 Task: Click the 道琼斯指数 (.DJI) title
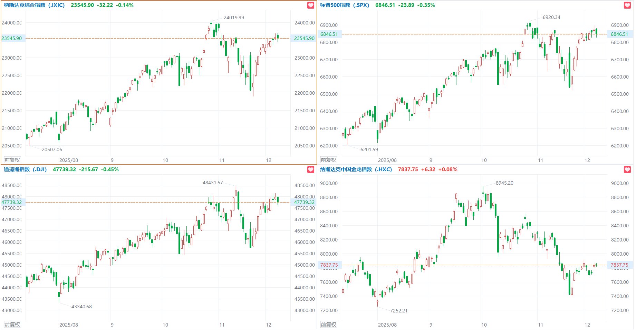coord(25,169)
